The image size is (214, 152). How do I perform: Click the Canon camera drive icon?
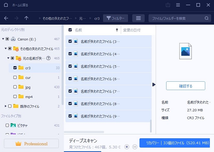[x=13, y=39]
